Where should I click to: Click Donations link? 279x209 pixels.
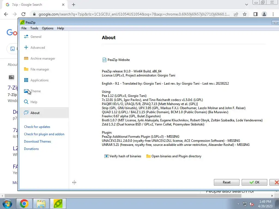pos(31,149)
